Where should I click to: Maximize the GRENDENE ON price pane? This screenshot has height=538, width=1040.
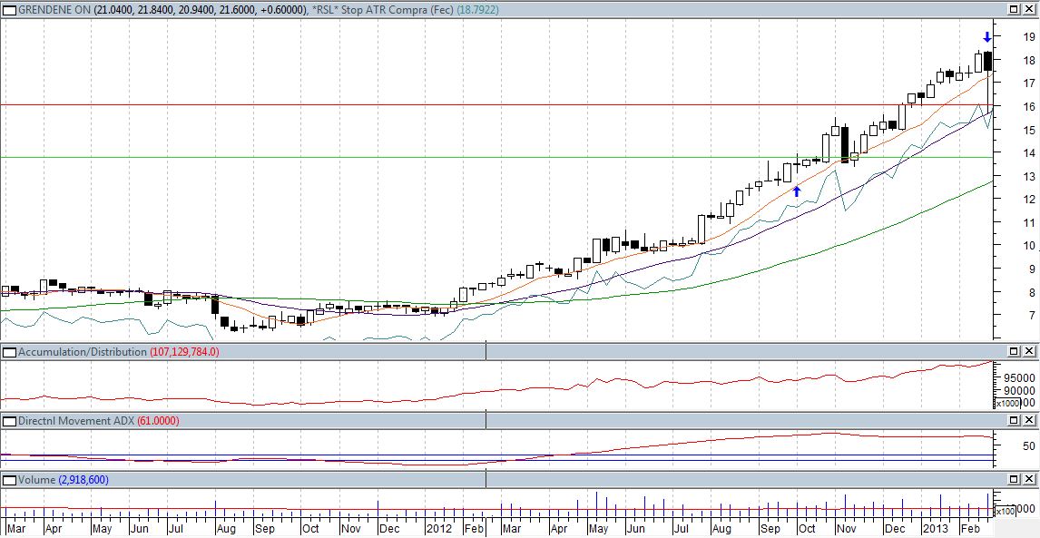1015,8
